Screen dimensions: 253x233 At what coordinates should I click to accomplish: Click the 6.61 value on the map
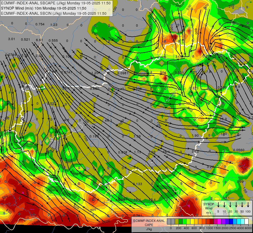[39, 40]
